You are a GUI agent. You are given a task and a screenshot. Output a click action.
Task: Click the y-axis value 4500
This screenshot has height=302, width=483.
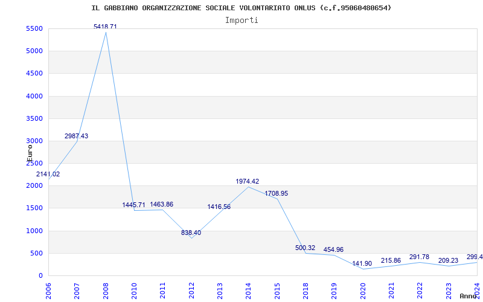pos(34,74)
